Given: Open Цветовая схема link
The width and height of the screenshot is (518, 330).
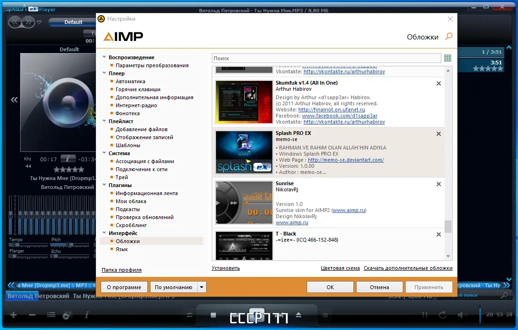Looking at the screenshot, I should 340,268.
